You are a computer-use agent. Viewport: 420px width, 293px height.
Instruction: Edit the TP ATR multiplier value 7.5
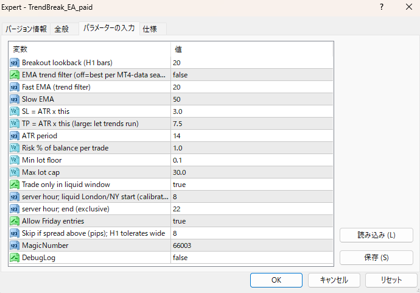click(252, 124)
